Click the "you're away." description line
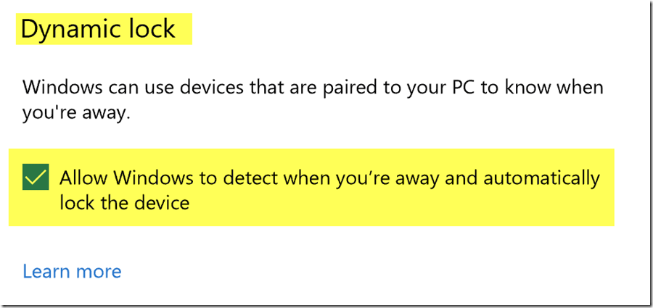Screen dimensions: 653x308 coord(76,114)
